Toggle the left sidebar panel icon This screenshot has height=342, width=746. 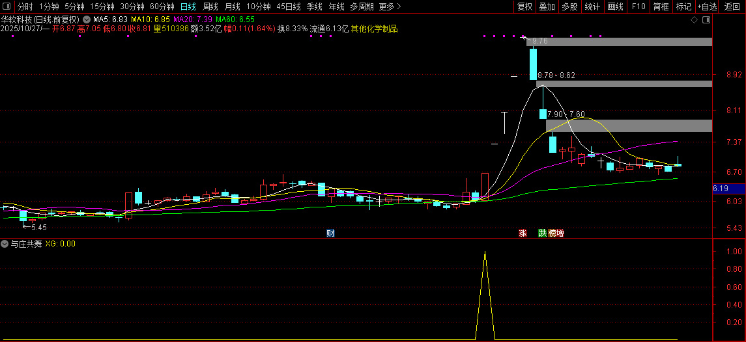(x=8, y=7)
